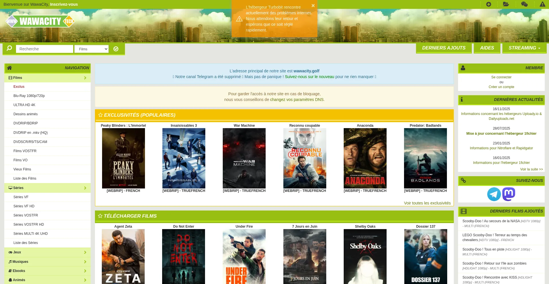
Task: Click the search magnifier icon
Action: coord(9,48)
